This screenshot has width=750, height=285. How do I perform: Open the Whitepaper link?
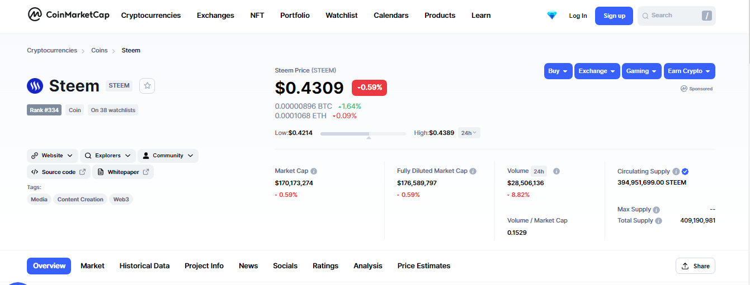[x=123, y=172]
